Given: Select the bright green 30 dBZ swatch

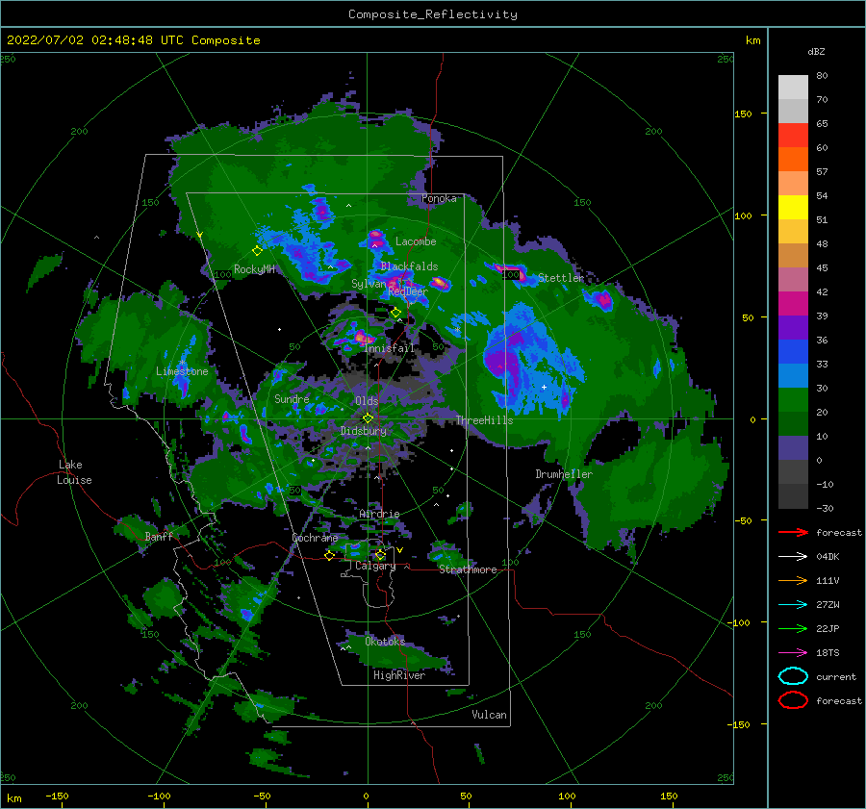Looking at the screenshot, I should pos(793,400).
